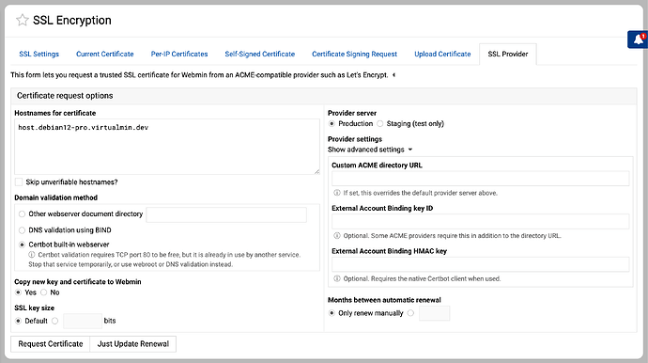
Task: Set Copy new key to Webmin to No
Action: pyautogui.click(x=44, y=292)
